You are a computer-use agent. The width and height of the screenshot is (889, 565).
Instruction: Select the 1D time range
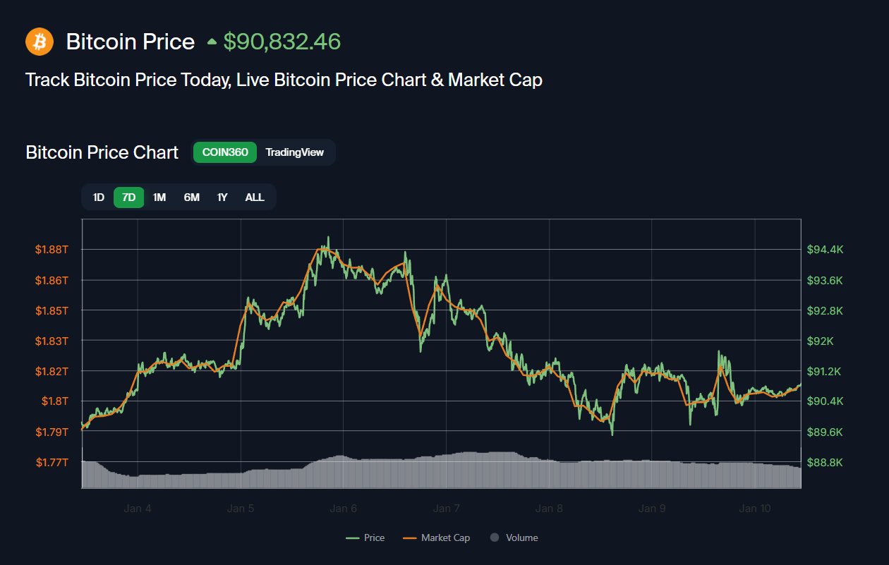pyautogui.click(x=99, y=197)
